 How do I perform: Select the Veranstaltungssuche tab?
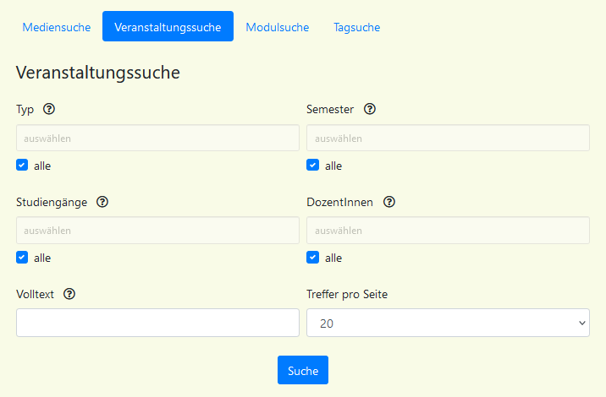click(168, 27)
